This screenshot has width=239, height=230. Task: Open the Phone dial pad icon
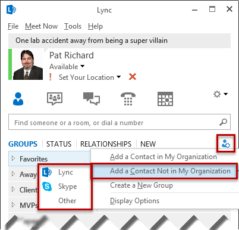(128, 99)
